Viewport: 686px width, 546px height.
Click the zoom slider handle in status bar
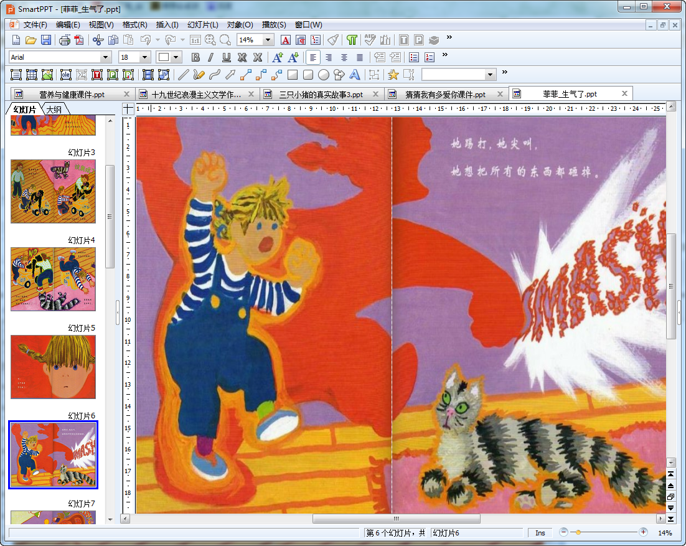point(578,532)
